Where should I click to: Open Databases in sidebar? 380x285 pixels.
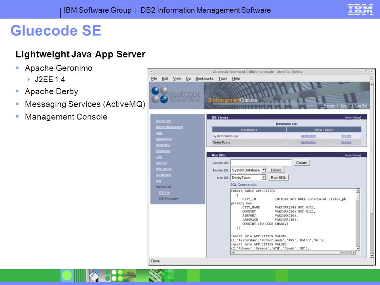(x=163, y=151)
